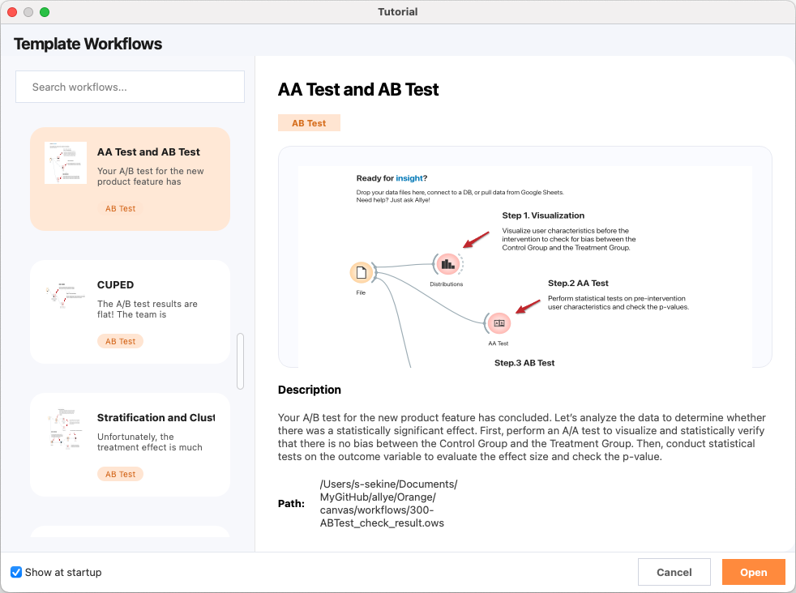
Task: Click the Stratification workflow thumbnail
Action: [x=65, y=428]
